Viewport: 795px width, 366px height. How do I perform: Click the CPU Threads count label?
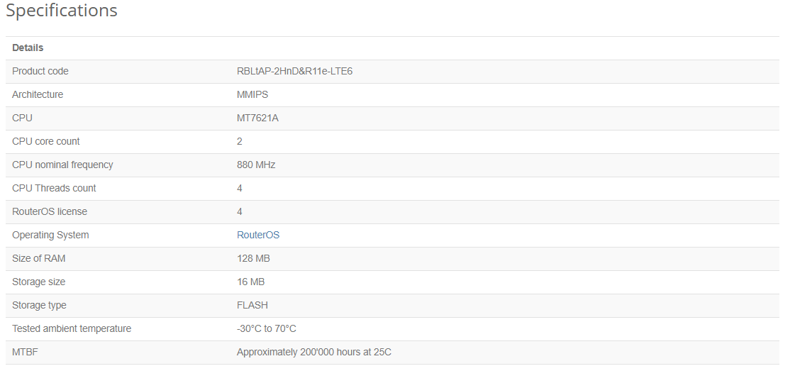(54, 188)
